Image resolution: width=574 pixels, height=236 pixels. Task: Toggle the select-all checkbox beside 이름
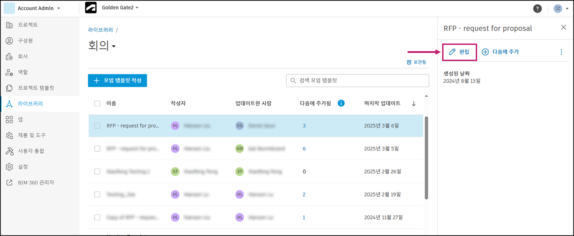(x=97, y=104)
